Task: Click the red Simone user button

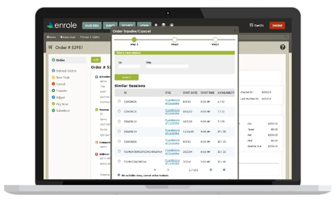Action: pos(277,25)
